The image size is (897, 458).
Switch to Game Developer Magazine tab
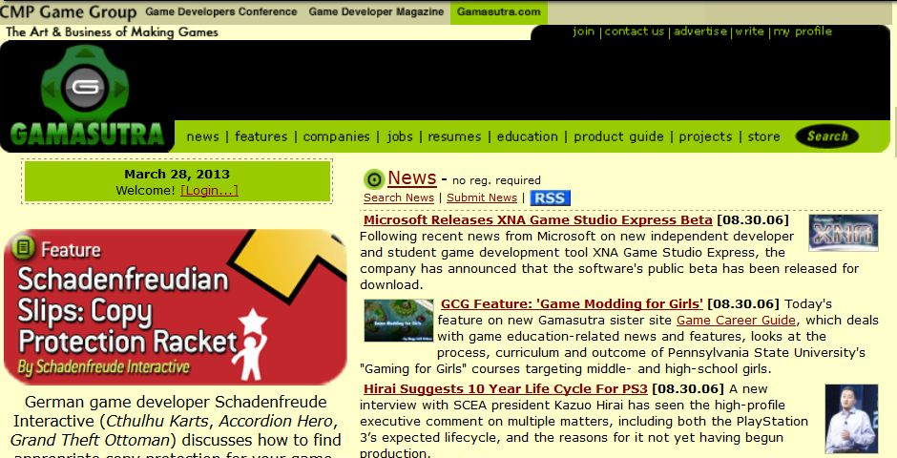click(376, 11)
